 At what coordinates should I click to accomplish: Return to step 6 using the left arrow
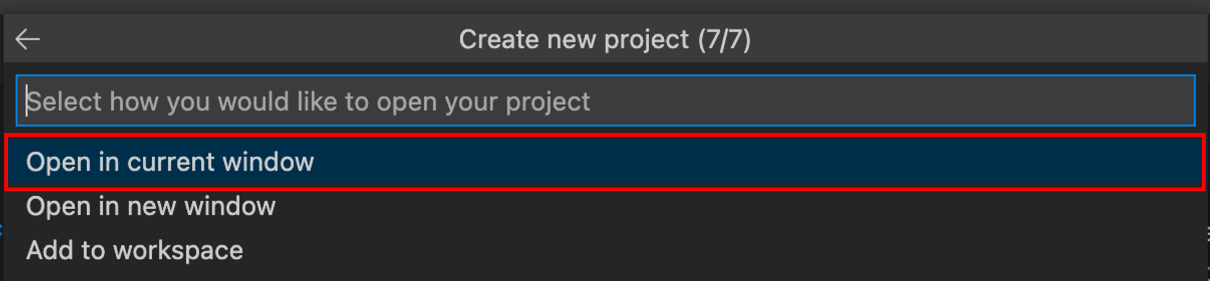[28, 40]
